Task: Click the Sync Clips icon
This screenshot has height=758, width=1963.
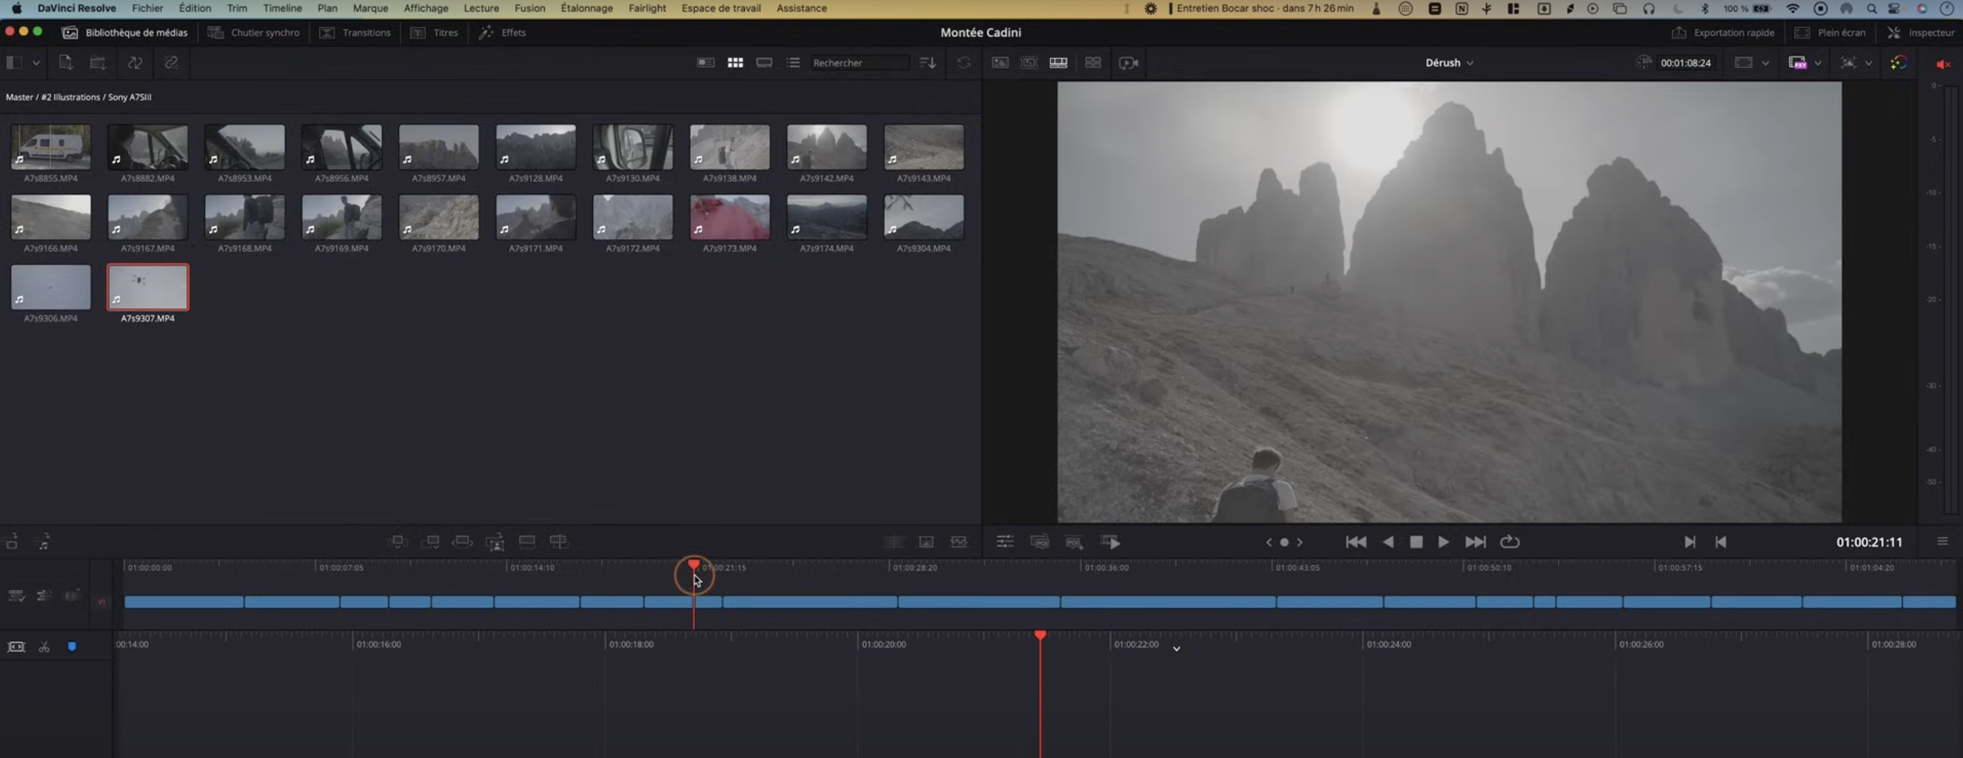Action: tap(135, 62)
